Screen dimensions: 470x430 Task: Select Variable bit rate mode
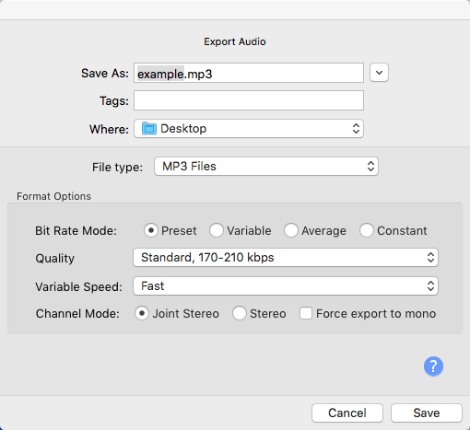[x=217, y=230]
